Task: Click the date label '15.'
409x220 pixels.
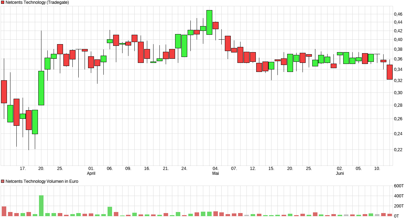Action: point(271,169)
